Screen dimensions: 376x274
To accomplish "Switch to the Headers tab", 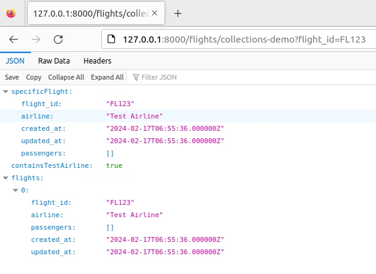I will coord(97,60).
